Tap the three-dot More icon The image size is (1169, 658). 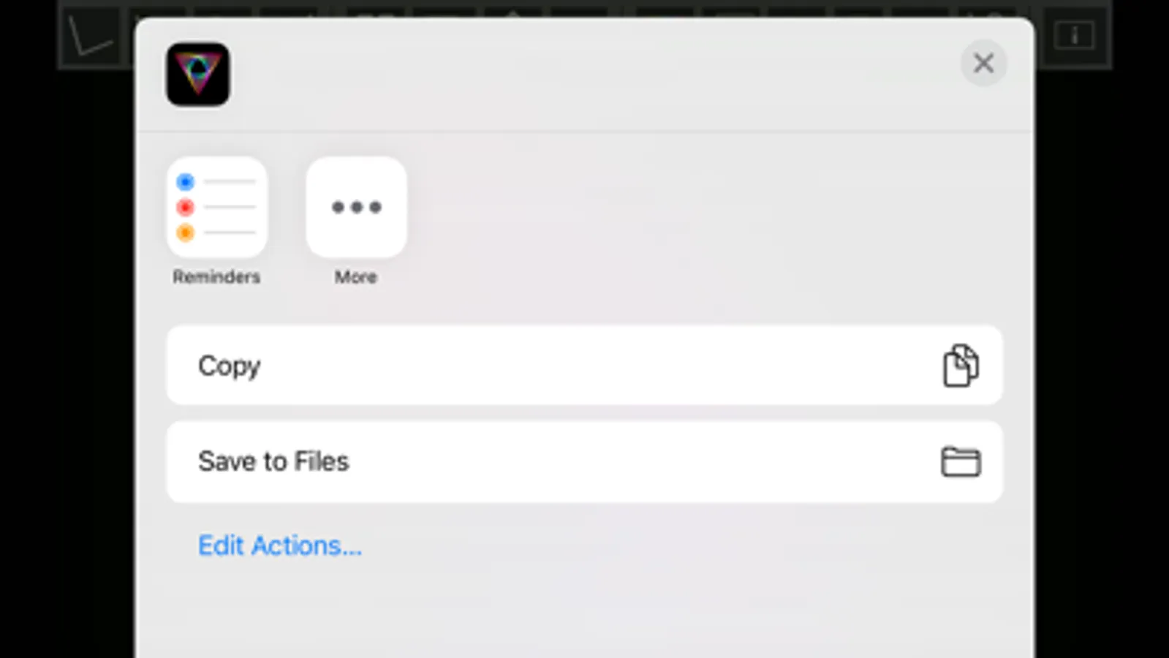point(356,207)
